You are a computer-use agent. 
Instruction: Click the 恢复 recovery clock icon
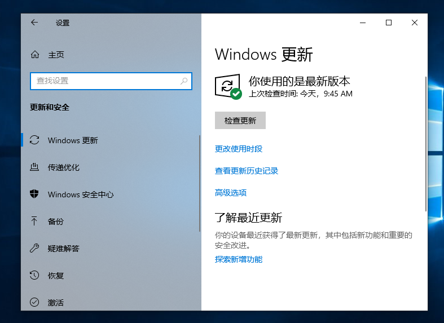(x=35, y=276)
